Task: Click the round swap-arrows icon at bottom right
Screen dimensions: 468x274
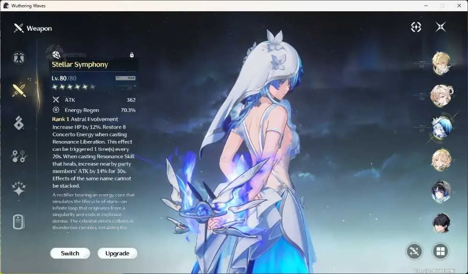Action: point(414,251)
